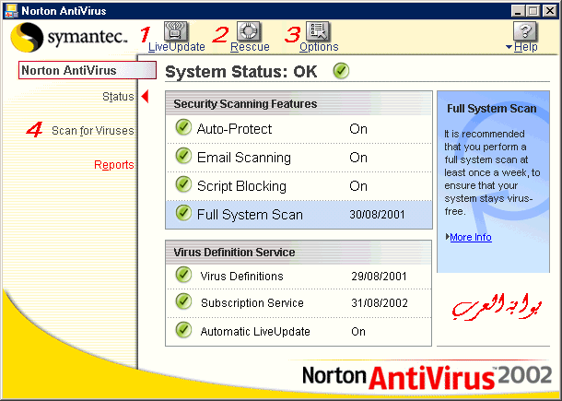The image size is (562, 401).
Task: Click the Subscription Service green check icon
Action: (x=183, y=301)
